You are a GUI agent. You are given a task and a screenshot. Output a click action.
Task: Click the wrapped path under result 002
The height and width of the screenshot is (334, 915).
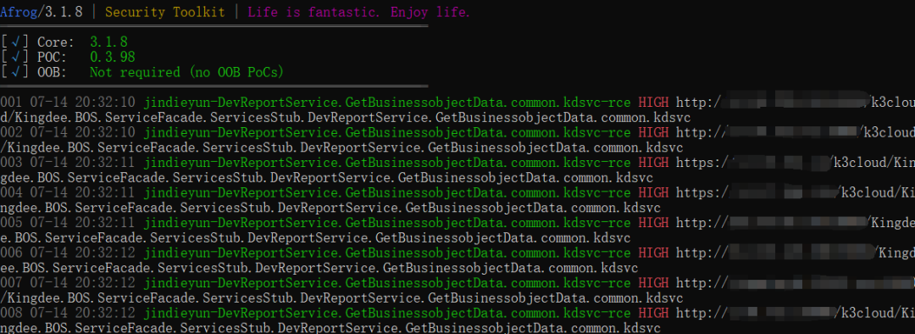pyautogui.click(x=342, y=148)
